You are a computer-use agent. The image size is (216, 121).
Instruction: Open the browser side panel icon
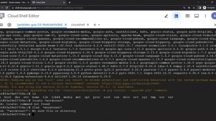(x=199, y=8)
